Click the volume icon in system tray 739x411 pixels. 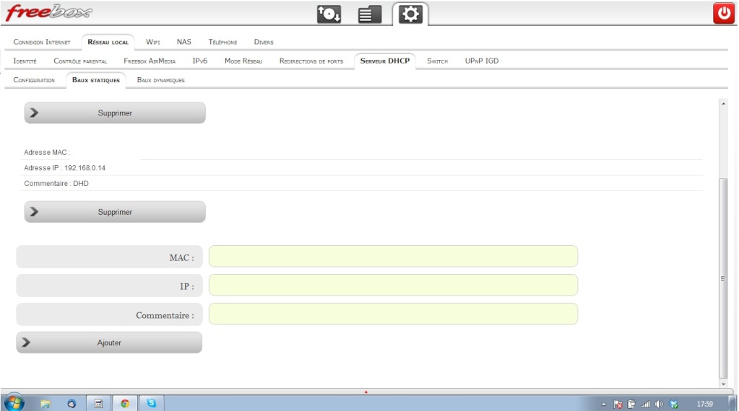coord(659,404)
